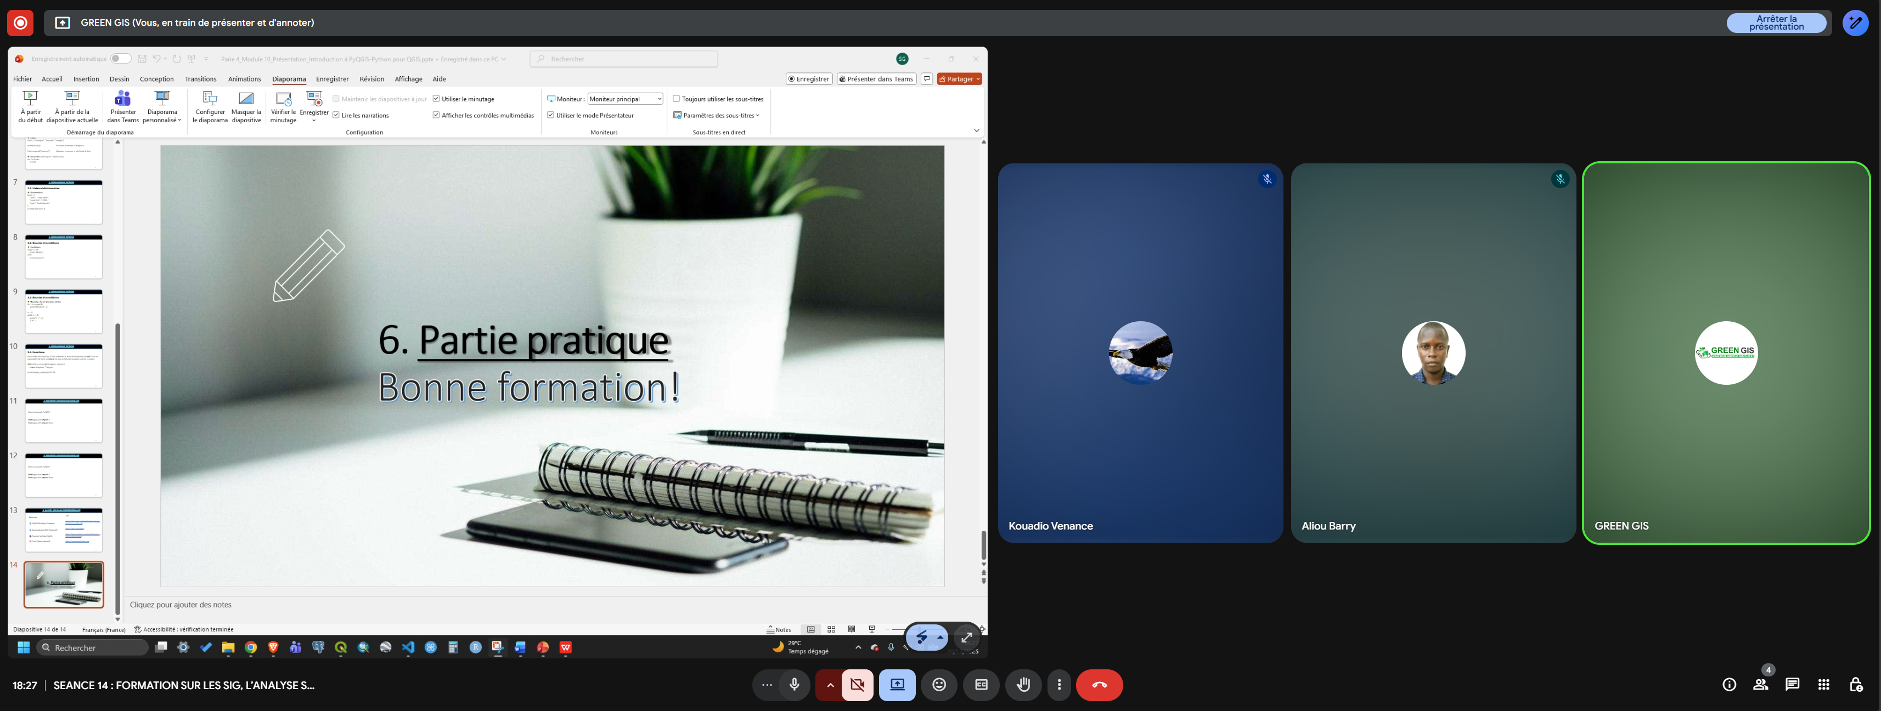Raise hand in the meeting
This screenshot has height=711, width=1881.
point(1023,685)
